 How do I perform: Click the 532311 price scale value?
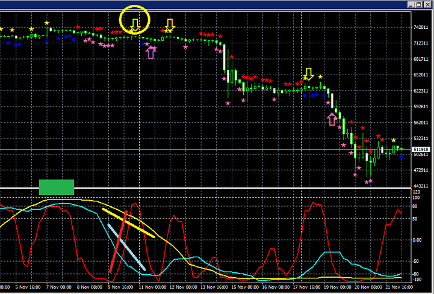pos(421,138)
